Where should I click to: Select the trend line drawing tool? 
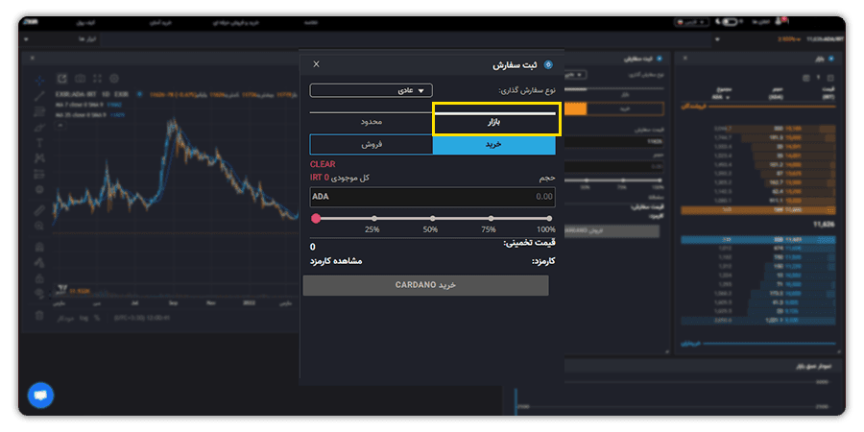point(39,96)
